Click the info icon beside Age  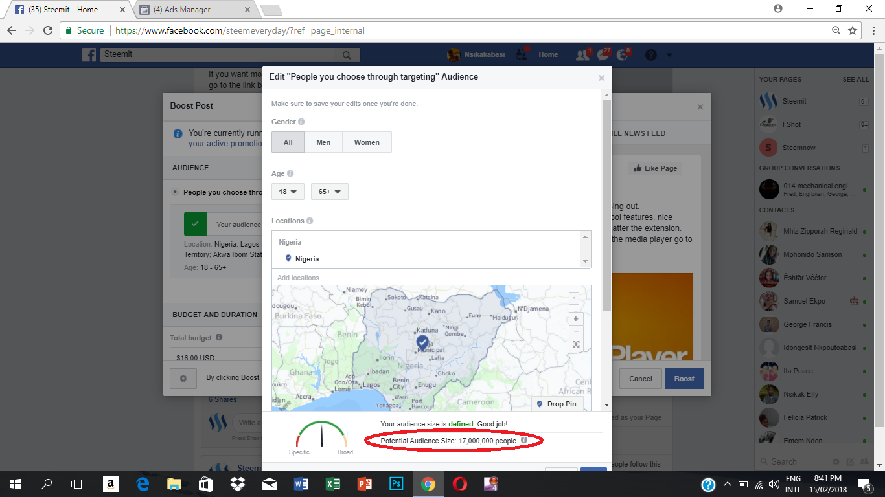point(290,173)
